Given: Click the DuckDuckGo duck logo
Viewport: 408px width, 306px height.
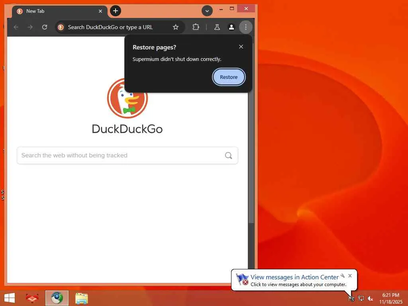Looking at the screenshot, I should (127, 98).
